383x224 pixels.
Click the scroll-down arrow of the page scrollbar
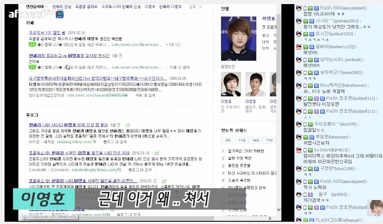[279, 209]
